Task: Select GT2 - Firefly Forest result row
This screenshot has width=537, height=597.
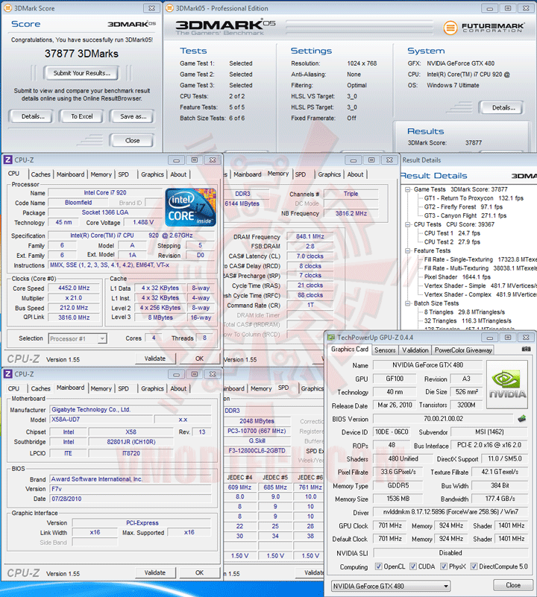Action: [463, 206]
